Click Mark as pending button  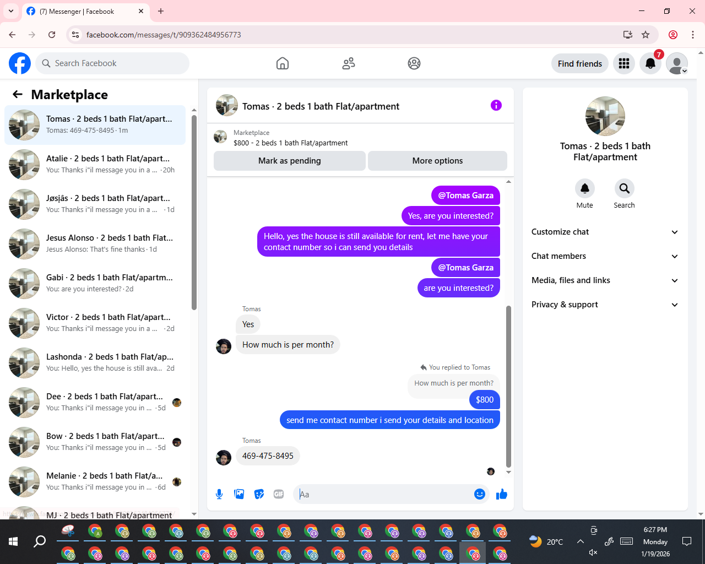click(290, 161)
